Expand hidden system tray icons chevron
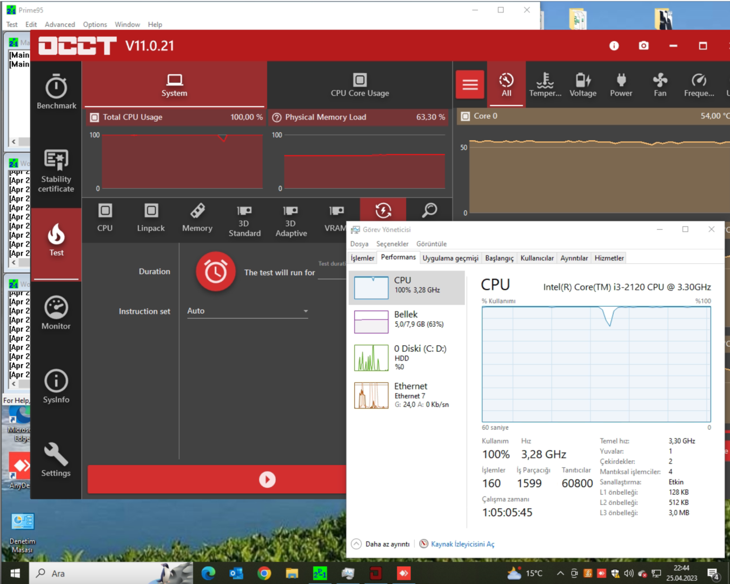The height and width of the screenshot is (584, 730). [560, 573]
